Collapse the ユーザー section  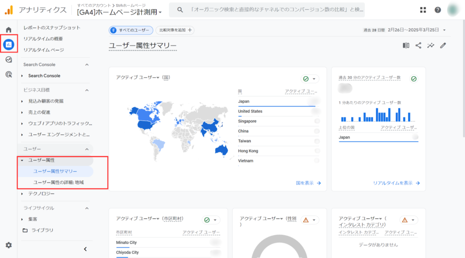pos(87,149)
